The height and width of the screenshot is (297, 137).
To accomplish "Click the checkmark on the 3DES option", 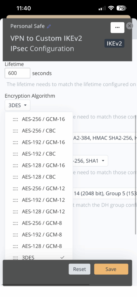I will [x=62, y=257].
